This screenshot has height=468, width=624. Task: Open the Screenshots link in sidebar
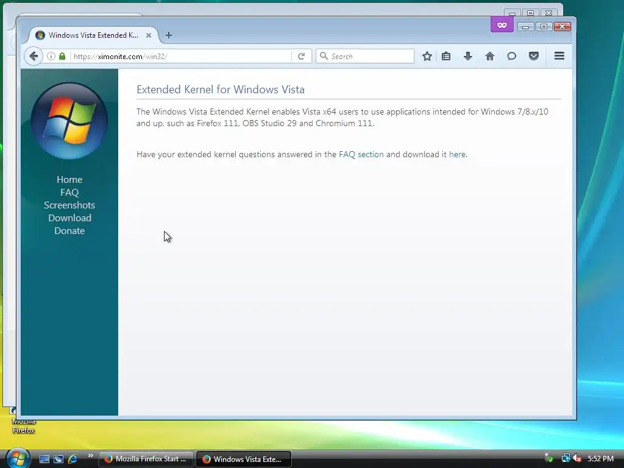(x=69, y=205)
